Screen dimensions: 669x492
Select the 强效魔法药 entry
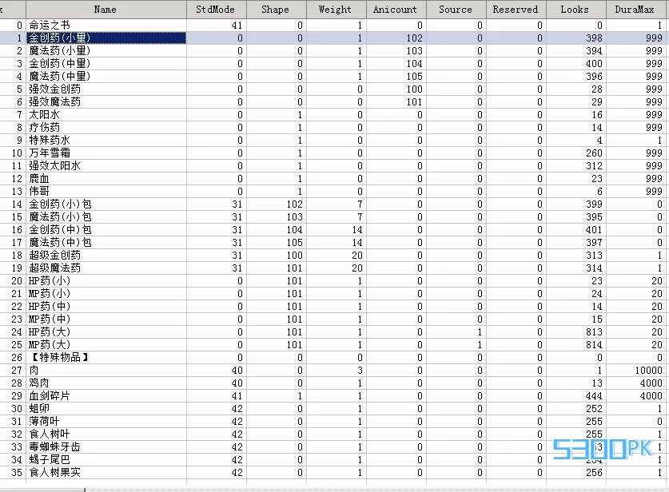pyautogui.click(x=106, y=102)
